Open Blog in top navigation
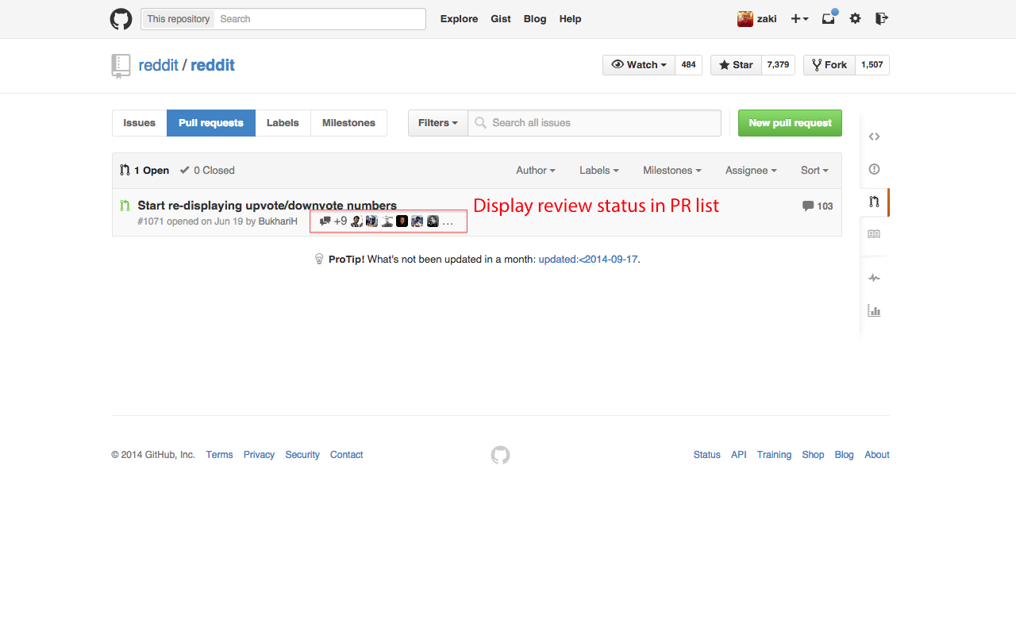Image resolution: width=1016 pixels, height=635 pixels. coord(535,19)
